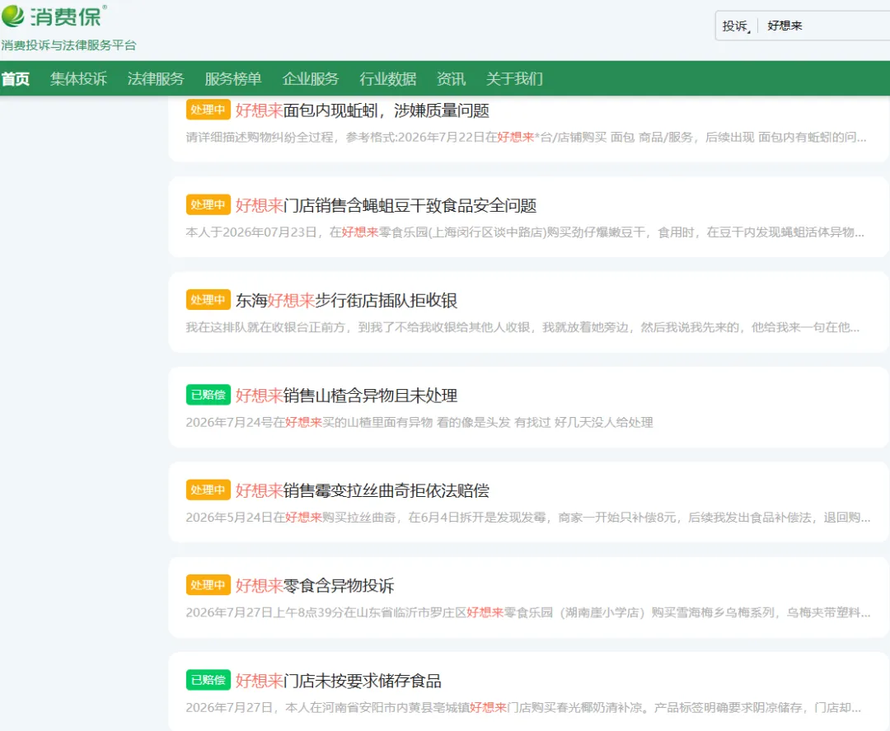890x731 pixels.
Task: Open complaint 好想来销售霉变拉丝曲奇拒依法赔偿
Action: (x=362, y=490)
